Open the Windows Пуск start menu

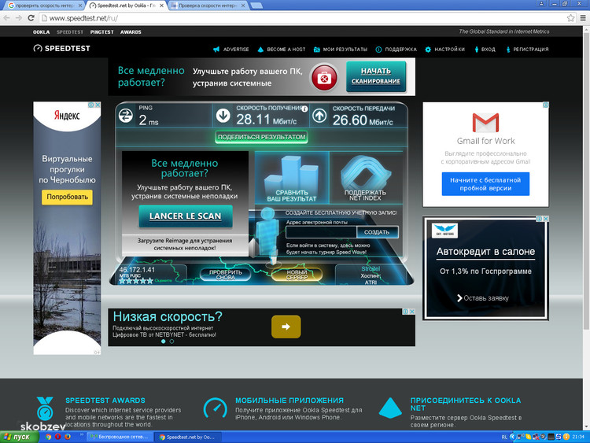pyautogui.click(x=17, y=436)
